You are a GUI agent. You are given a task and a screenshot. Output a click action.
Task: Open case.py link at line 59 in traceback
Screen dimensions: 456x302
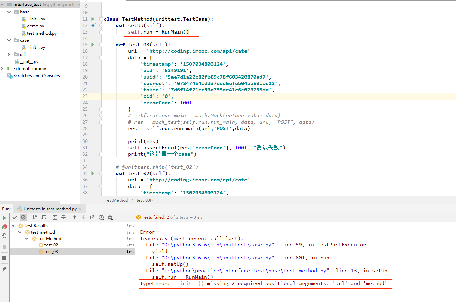click(218, 245)
